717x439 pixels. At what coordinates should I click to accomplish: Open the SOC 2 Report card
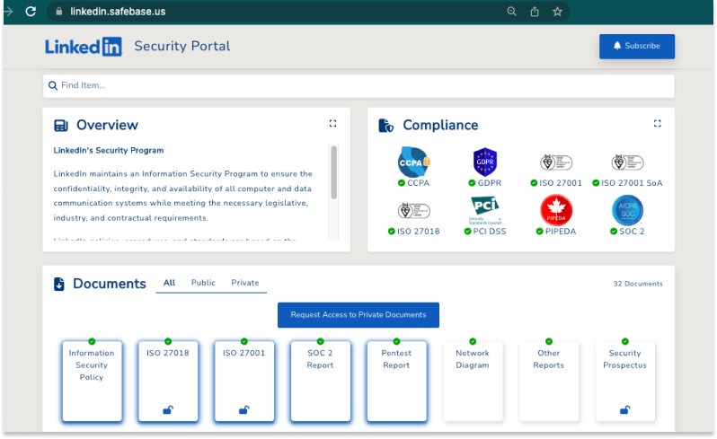[320, 381]
